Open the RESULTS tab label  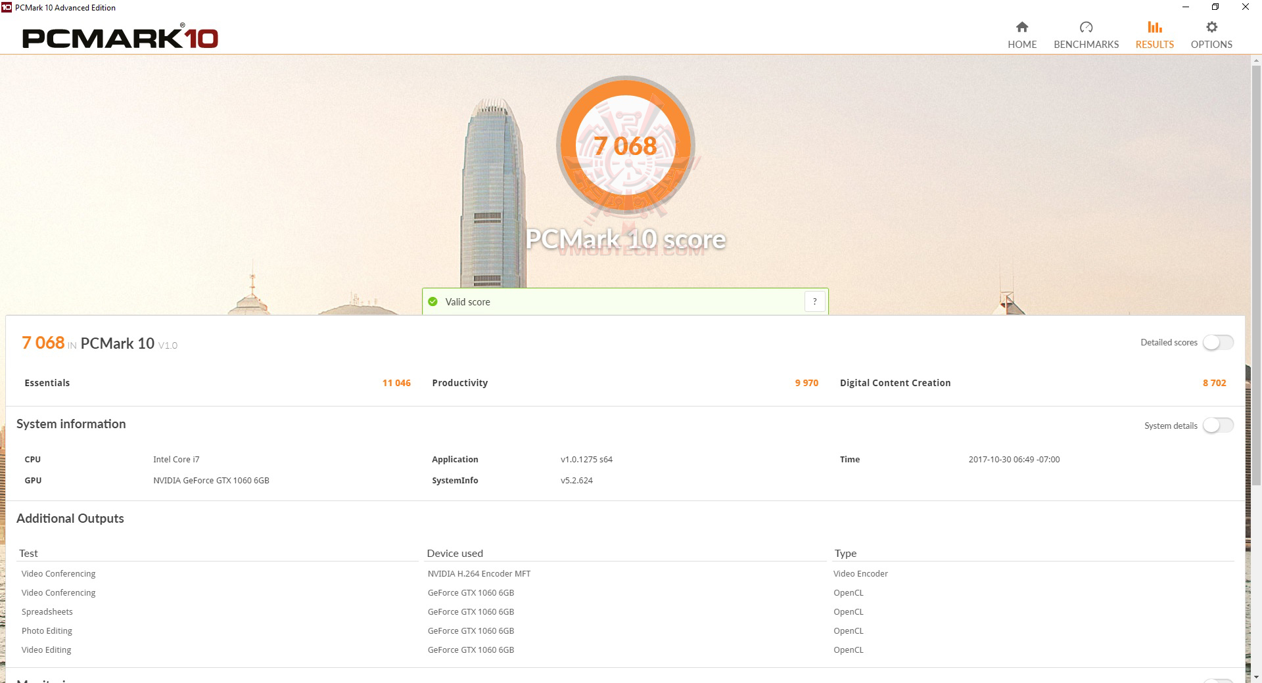(1155, 45)
